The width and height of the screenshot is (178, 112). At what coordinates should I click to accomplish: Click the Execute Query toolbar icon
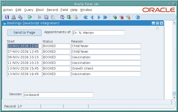pyautogui.click(x=69, y=17)
